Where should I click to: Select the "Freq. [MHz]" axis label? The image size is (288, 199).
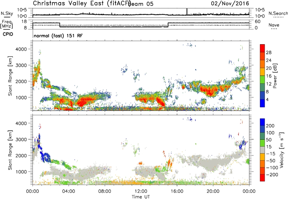pos(6,24)
